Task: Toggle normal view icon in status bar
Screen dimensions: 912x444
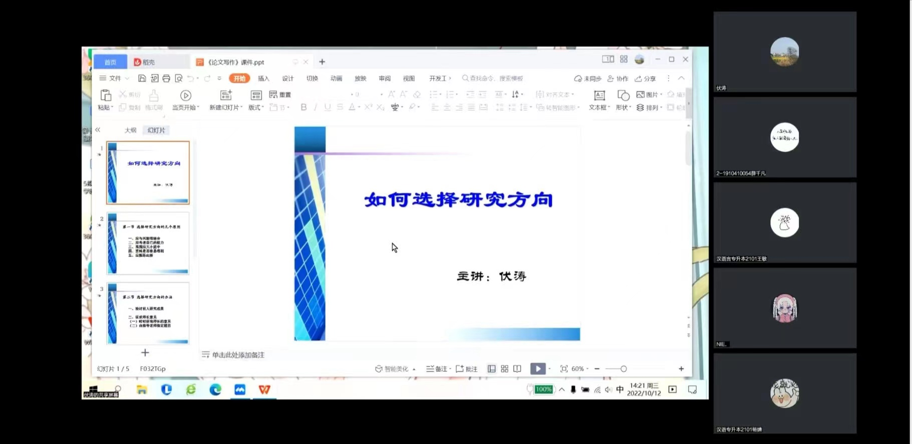Action: pyautogui.click(x=491, y=369)
